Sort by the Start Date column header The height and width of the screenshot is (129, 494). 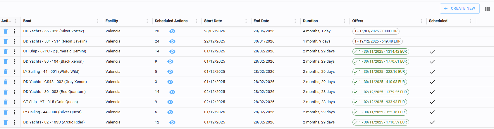coord(213,21)
